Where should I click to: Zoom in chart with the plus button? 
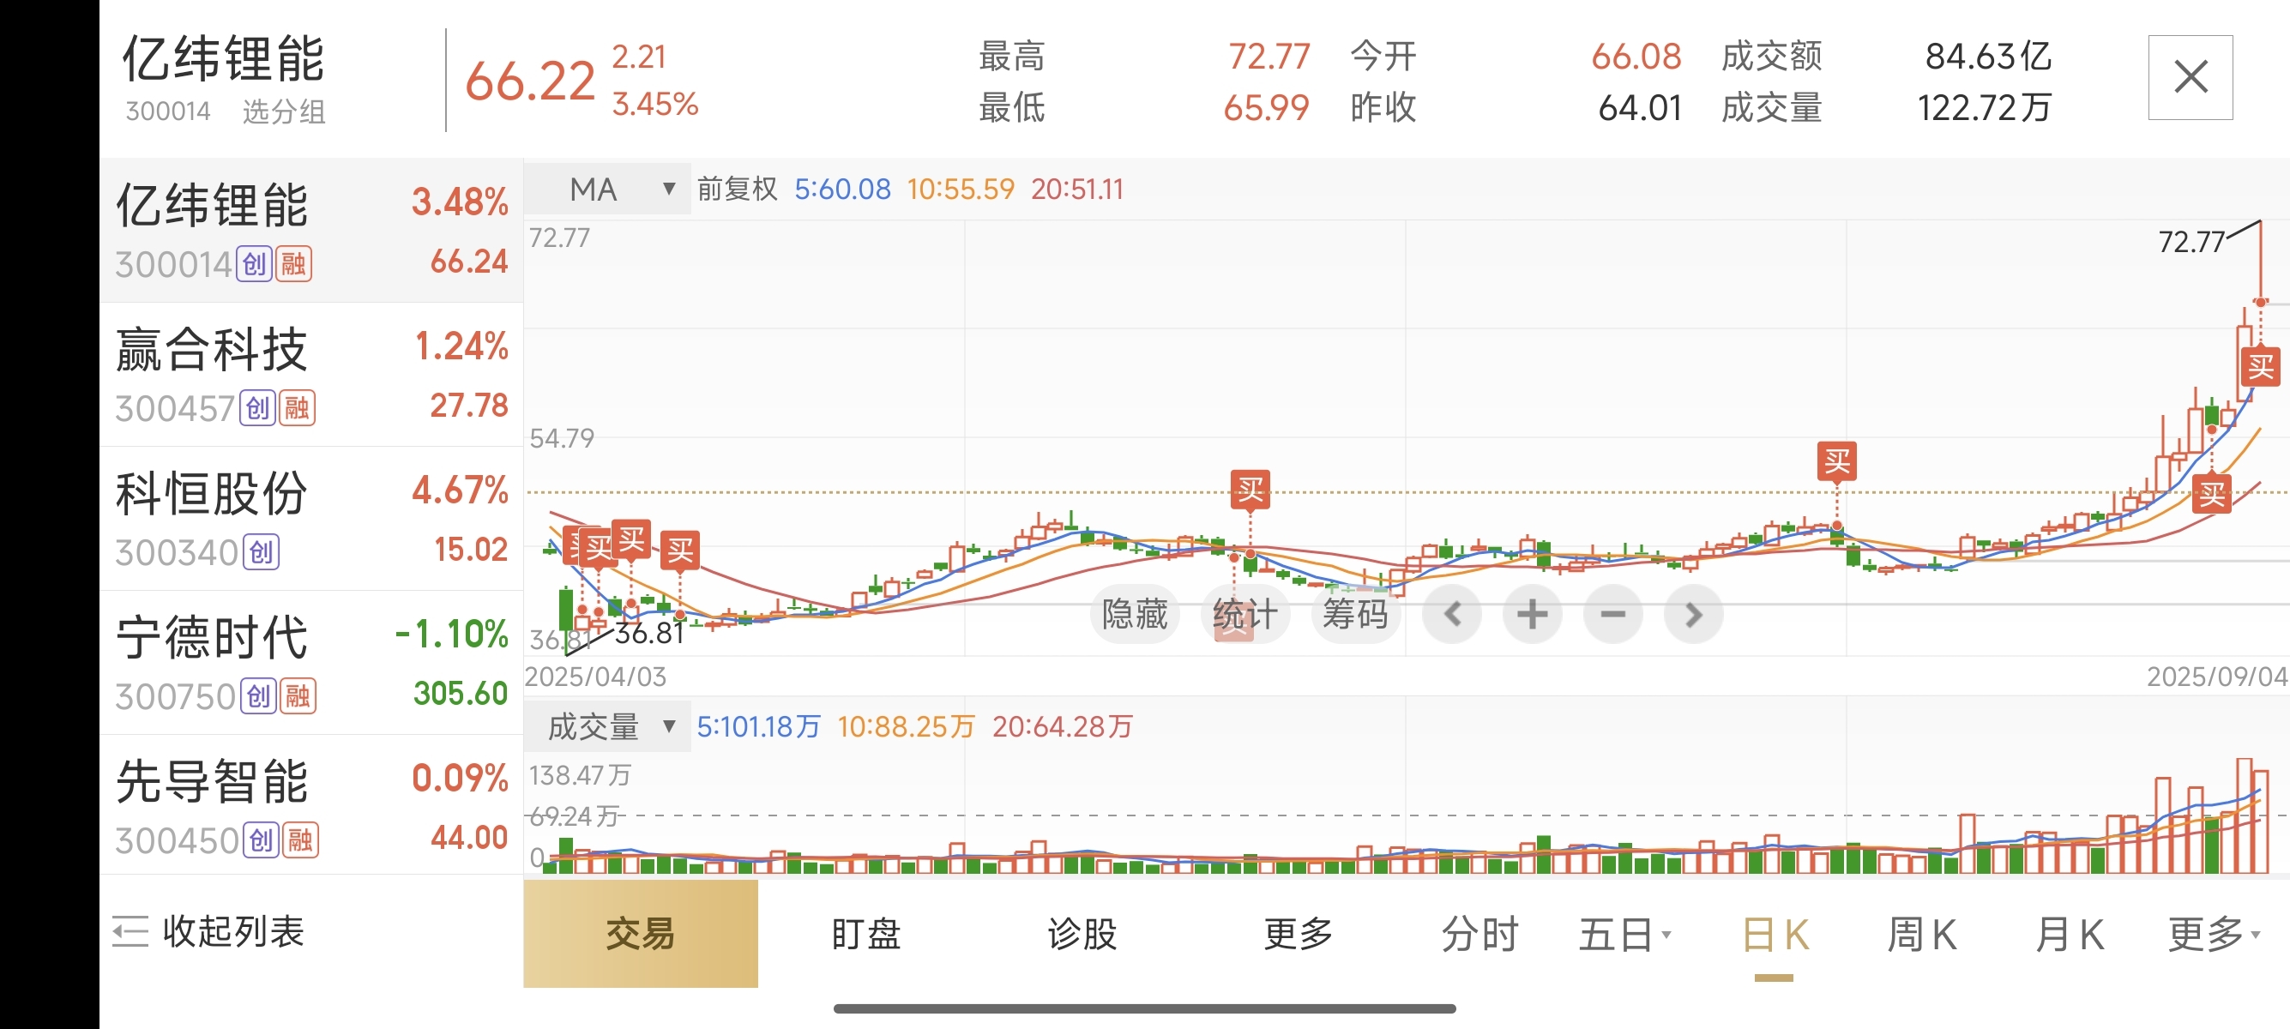click(x=1532, y=614)
